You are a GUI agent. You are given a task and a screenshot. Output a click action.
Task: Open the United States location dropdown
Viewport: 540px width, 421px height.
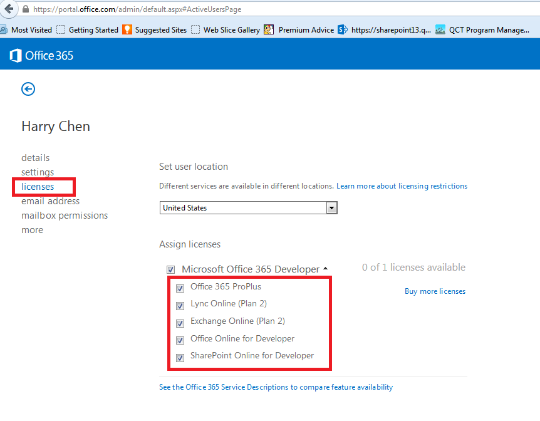(248, 208)
